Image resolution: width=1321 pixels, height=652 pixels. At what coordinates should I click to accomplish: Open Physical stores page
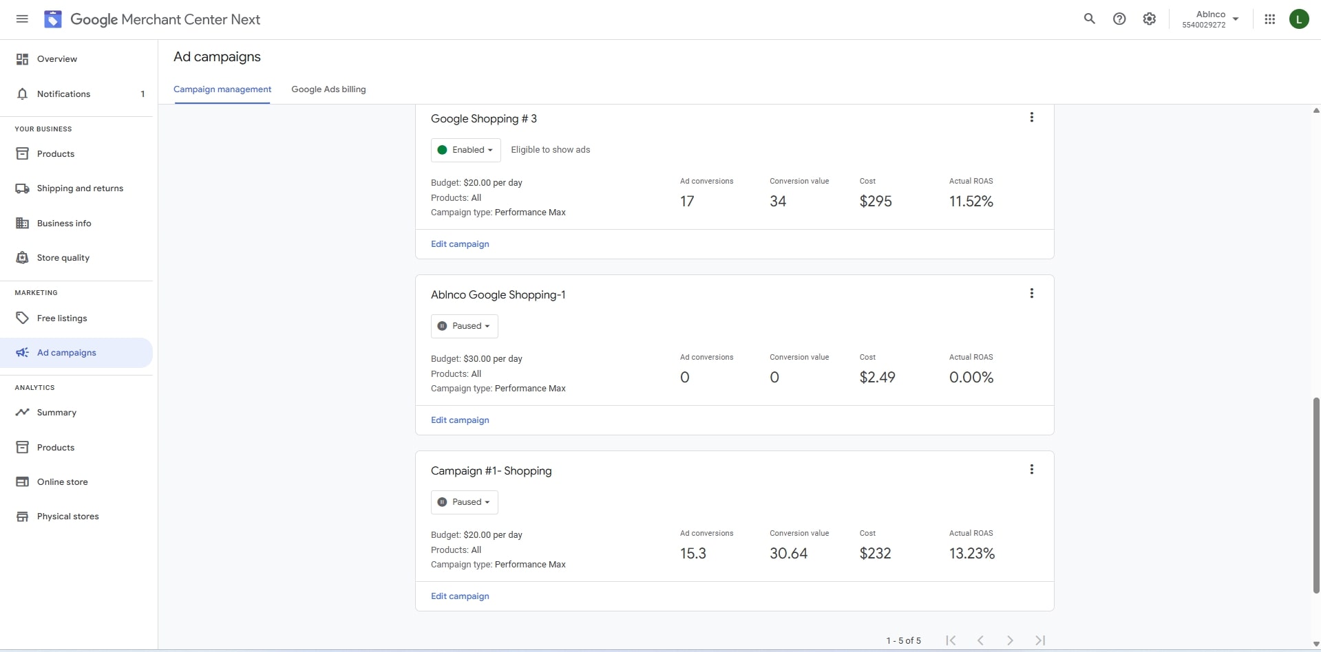pyautogui.click(x=76, y=517)
